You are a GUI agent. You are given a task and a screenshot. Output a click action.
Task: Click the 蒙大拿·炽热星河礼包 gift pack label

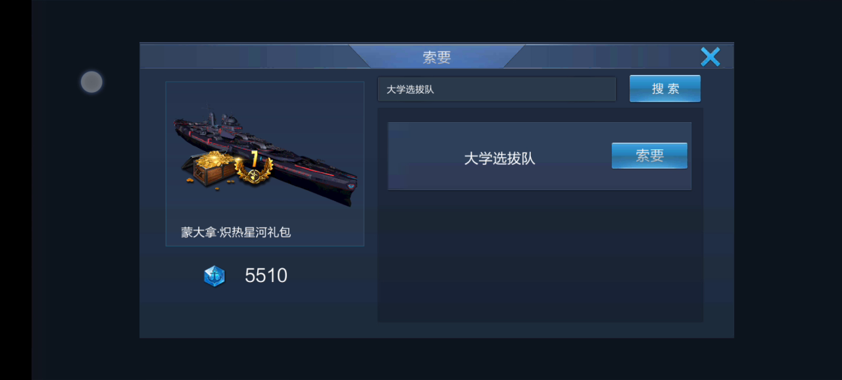tap(236, 232)
